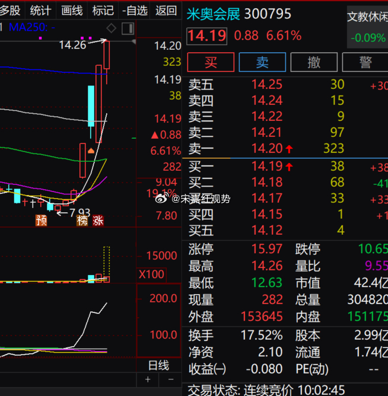The image size is (388, 396).
Task: Click the 7.93 low price annotation
Action: pos(79,213)
